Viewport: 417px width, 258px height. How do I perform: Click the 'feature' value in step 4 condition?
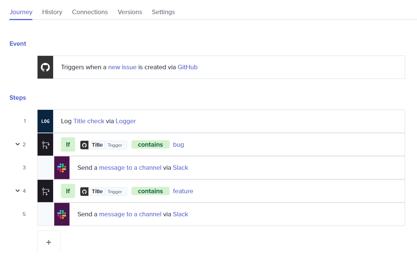pyautogui.click(x=183, y=191)
